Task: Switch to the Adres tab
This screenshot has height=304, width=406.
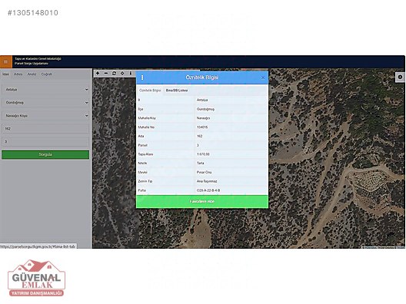Action: 18,74
